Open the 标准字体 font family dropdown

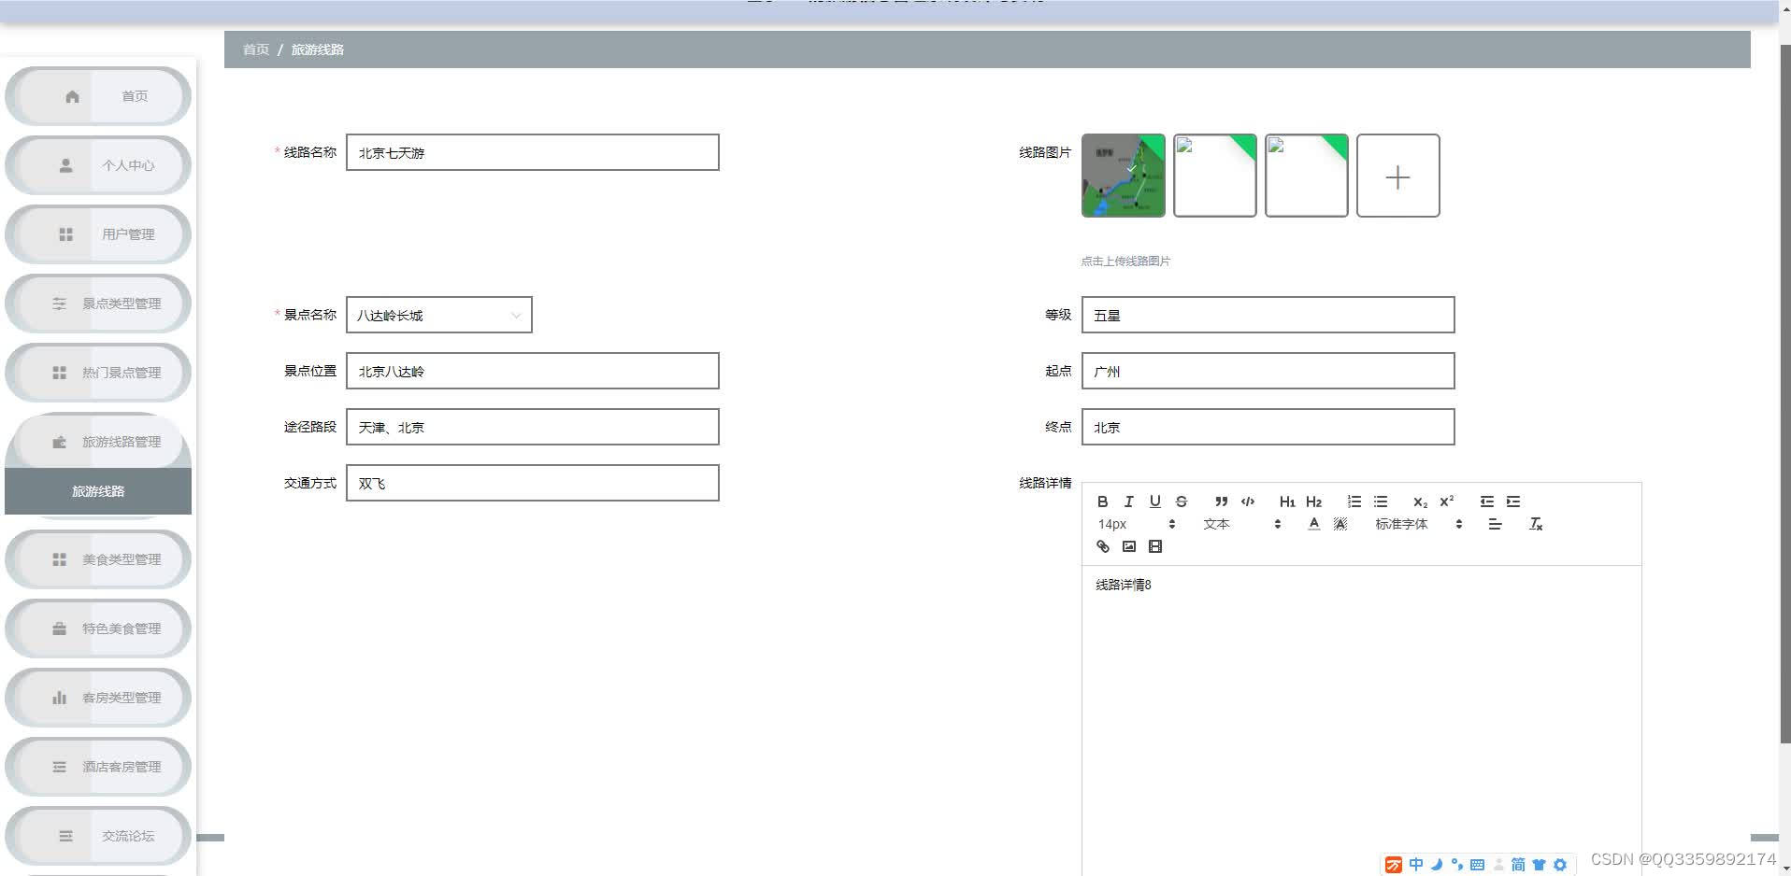[x=1418, y=524]
